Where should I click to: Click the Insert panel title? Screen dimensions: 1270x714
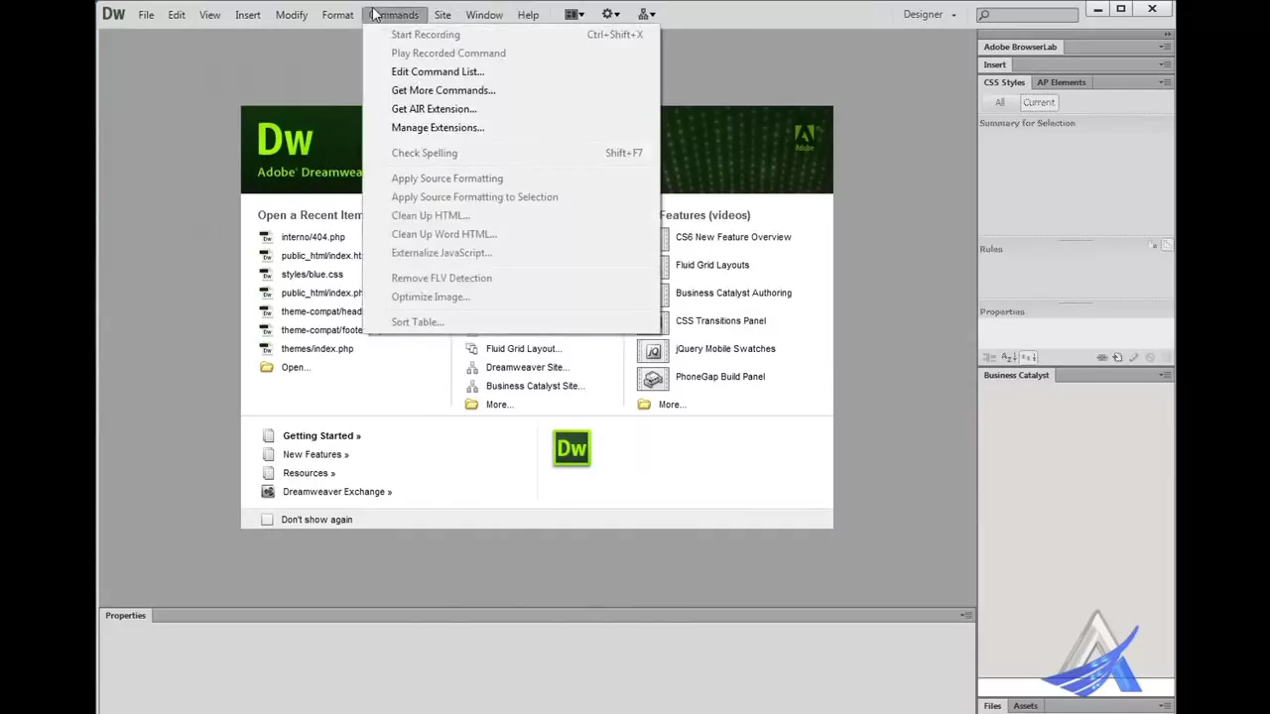[994, 64]
